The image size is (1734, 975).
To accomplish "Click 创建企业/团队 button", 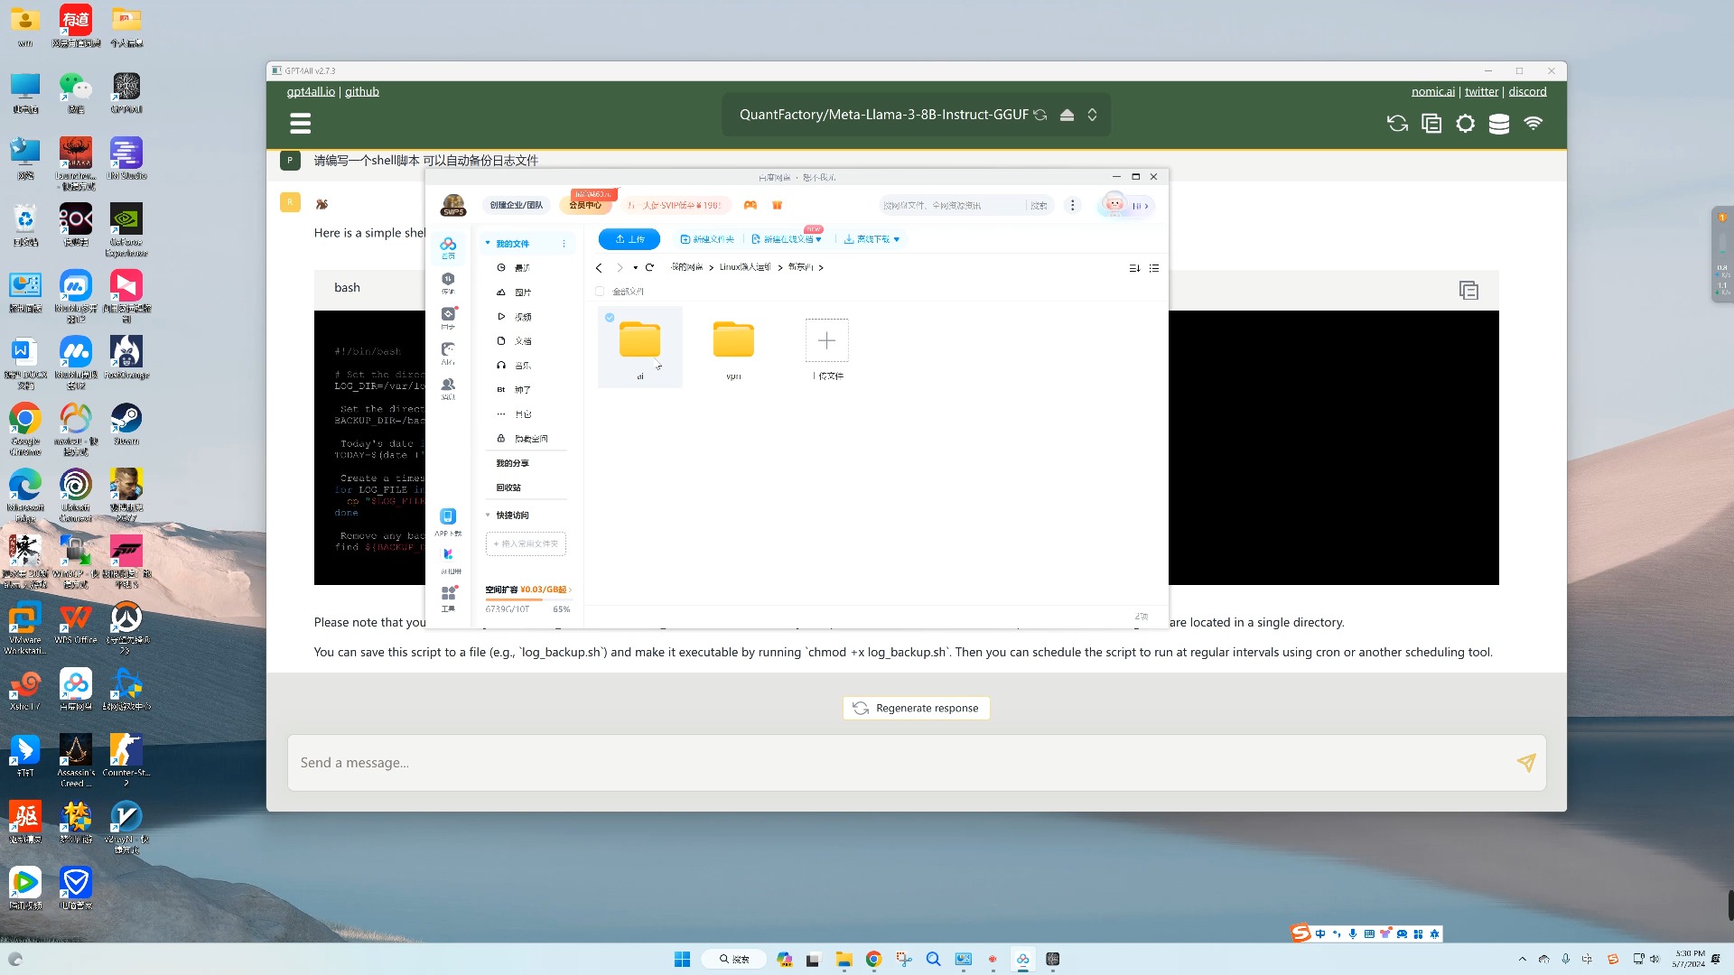I will (x=517, y=205).
